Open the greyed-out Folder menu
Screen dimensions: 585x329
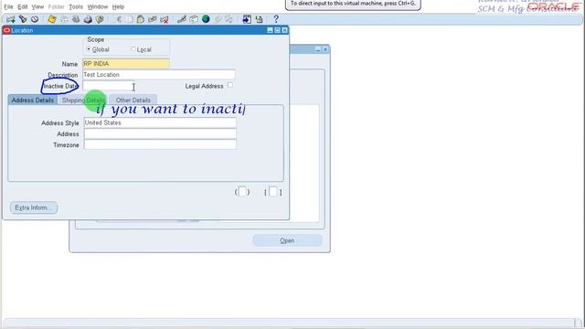57,6
